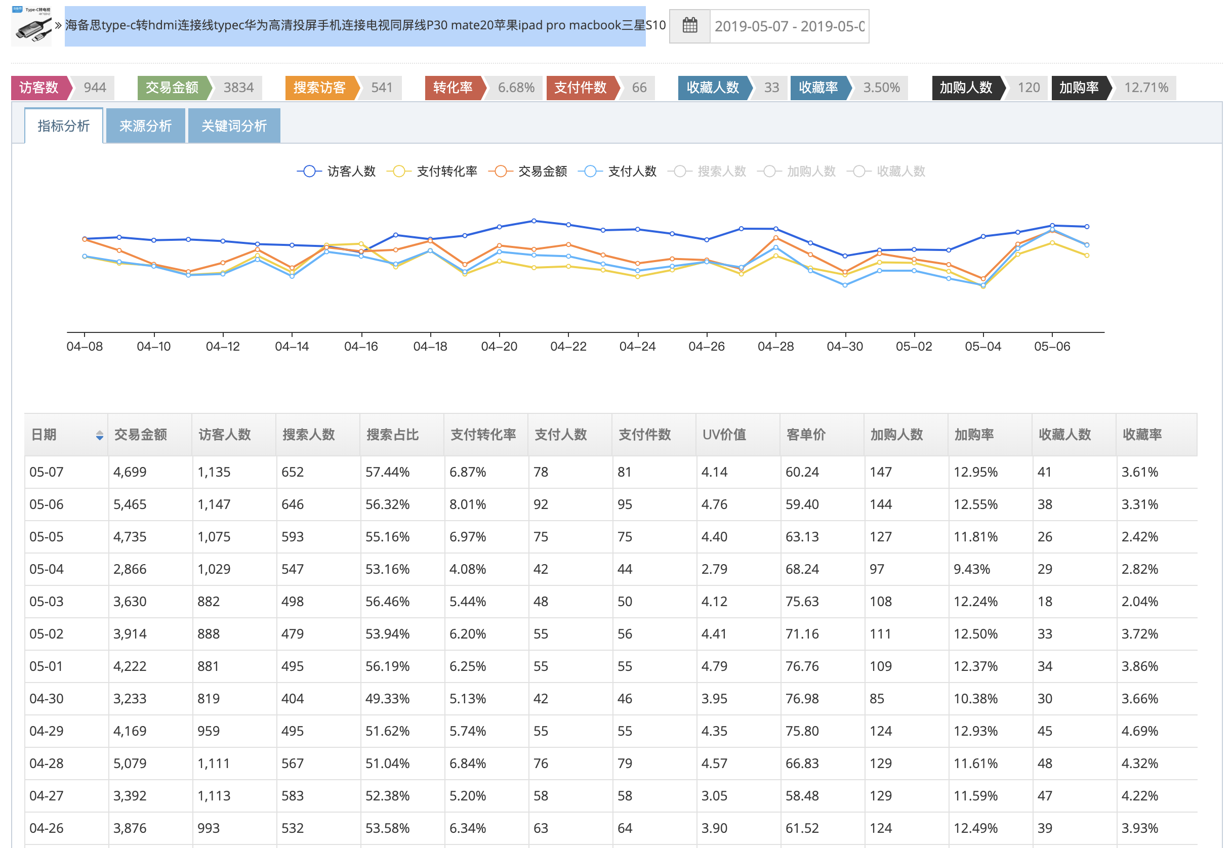Screen dimensions: 1232x848
Task: Sort by 支付转化率 column header
Action: tap(482, 435)
